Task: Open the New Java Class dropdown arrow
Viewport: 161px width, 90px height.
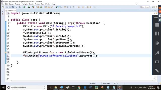Action: click(x=43, y=7)
